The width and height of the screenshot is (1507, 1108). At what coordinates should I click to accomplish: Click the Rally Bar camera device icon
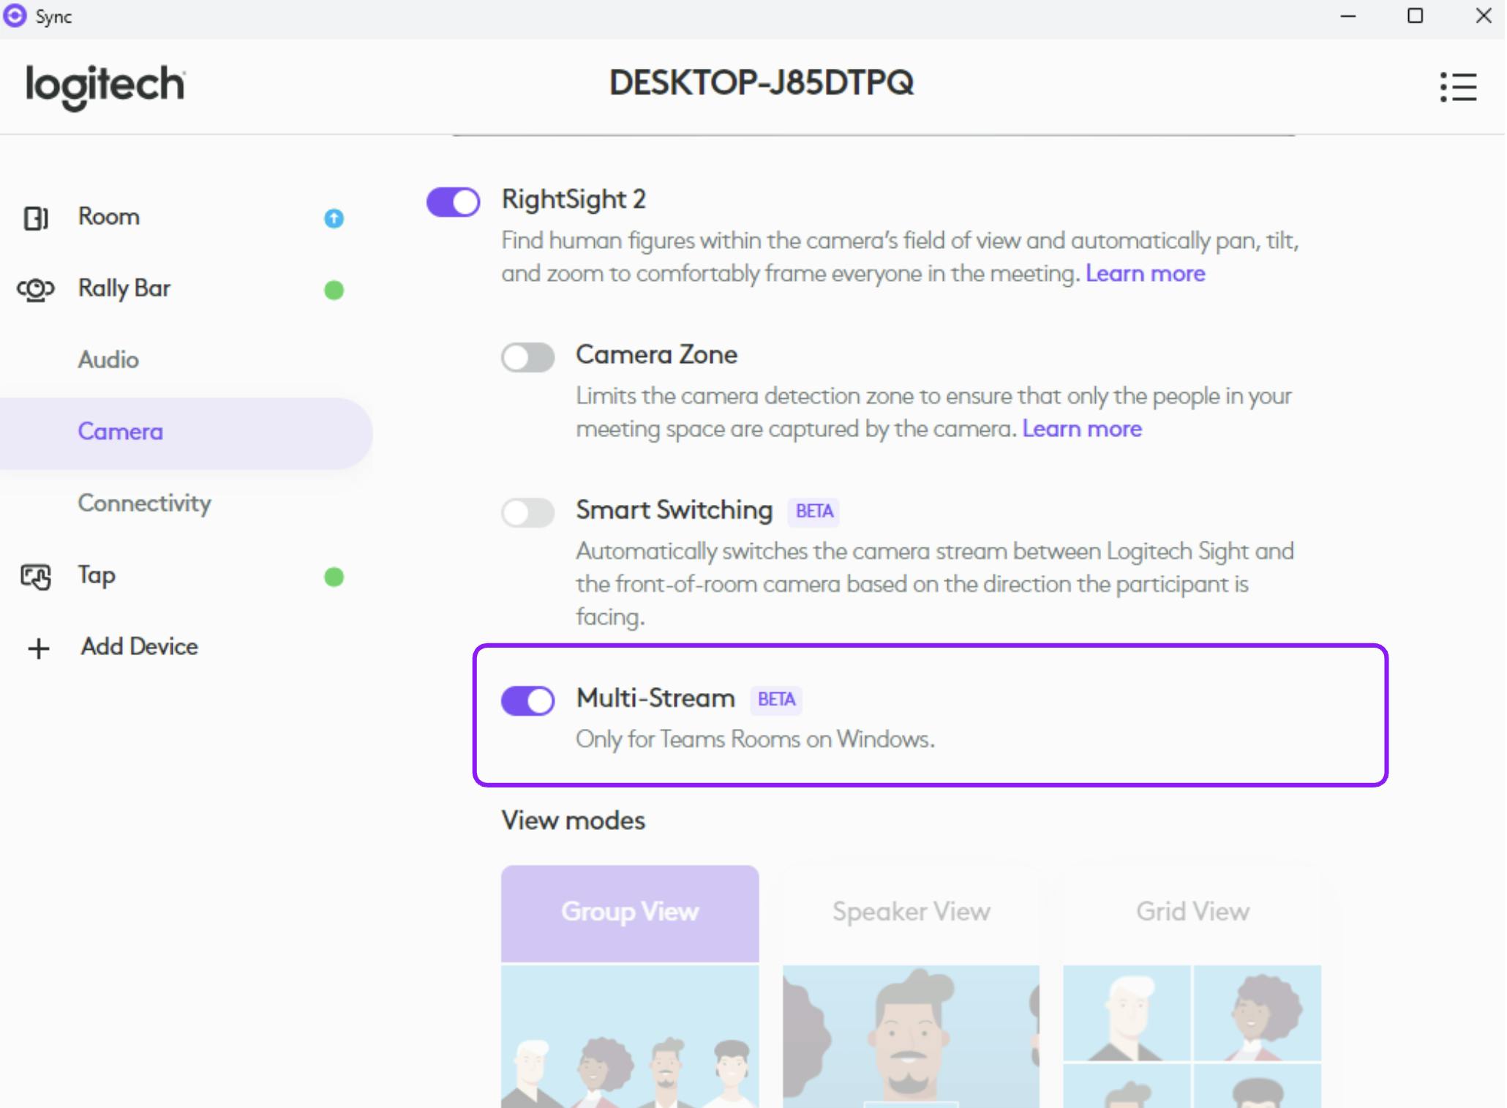click(x=36, y=290)
